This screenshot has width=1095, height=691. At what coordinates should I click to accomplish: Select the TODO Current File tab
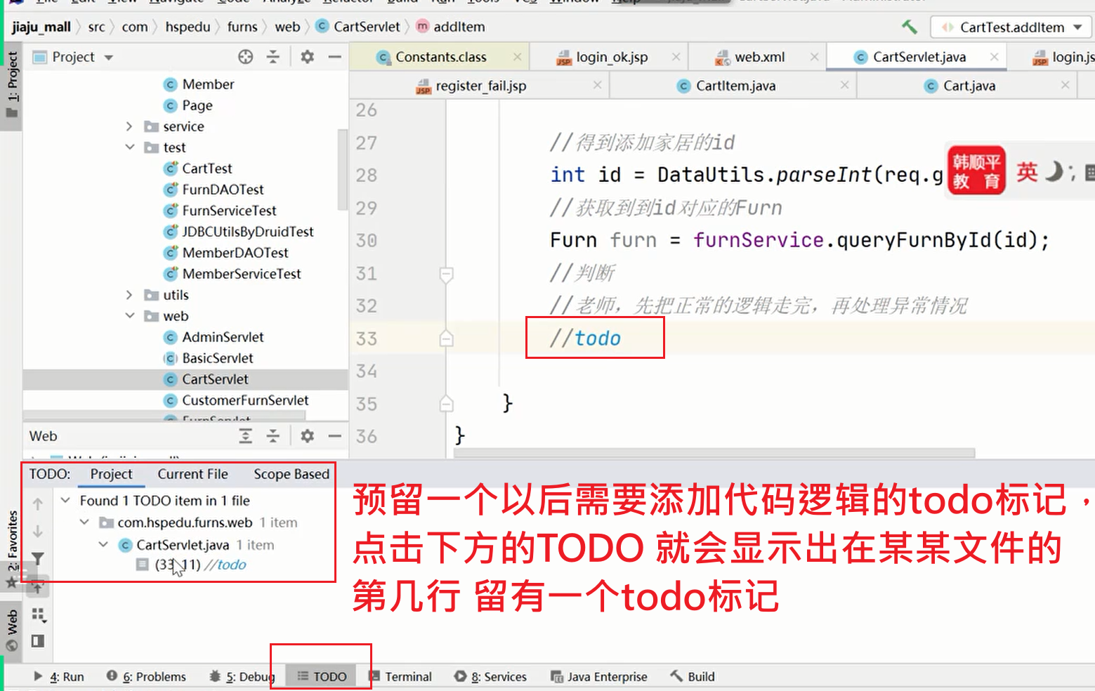(192, 474)
